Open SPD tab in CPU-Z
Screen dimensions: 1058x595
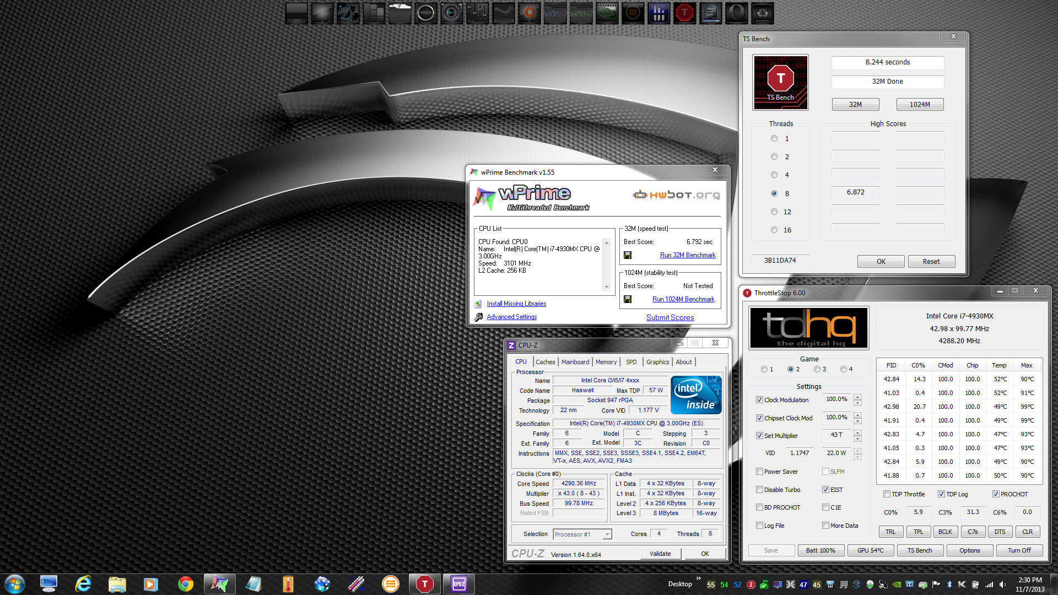pos(631,362)
